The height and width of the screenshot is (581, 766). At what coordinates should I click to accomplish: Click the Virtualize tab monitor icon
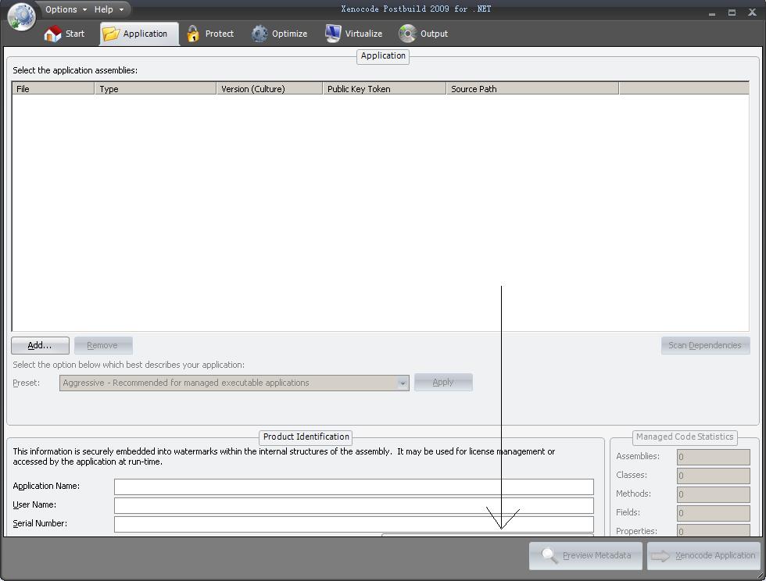pos(333,34)
